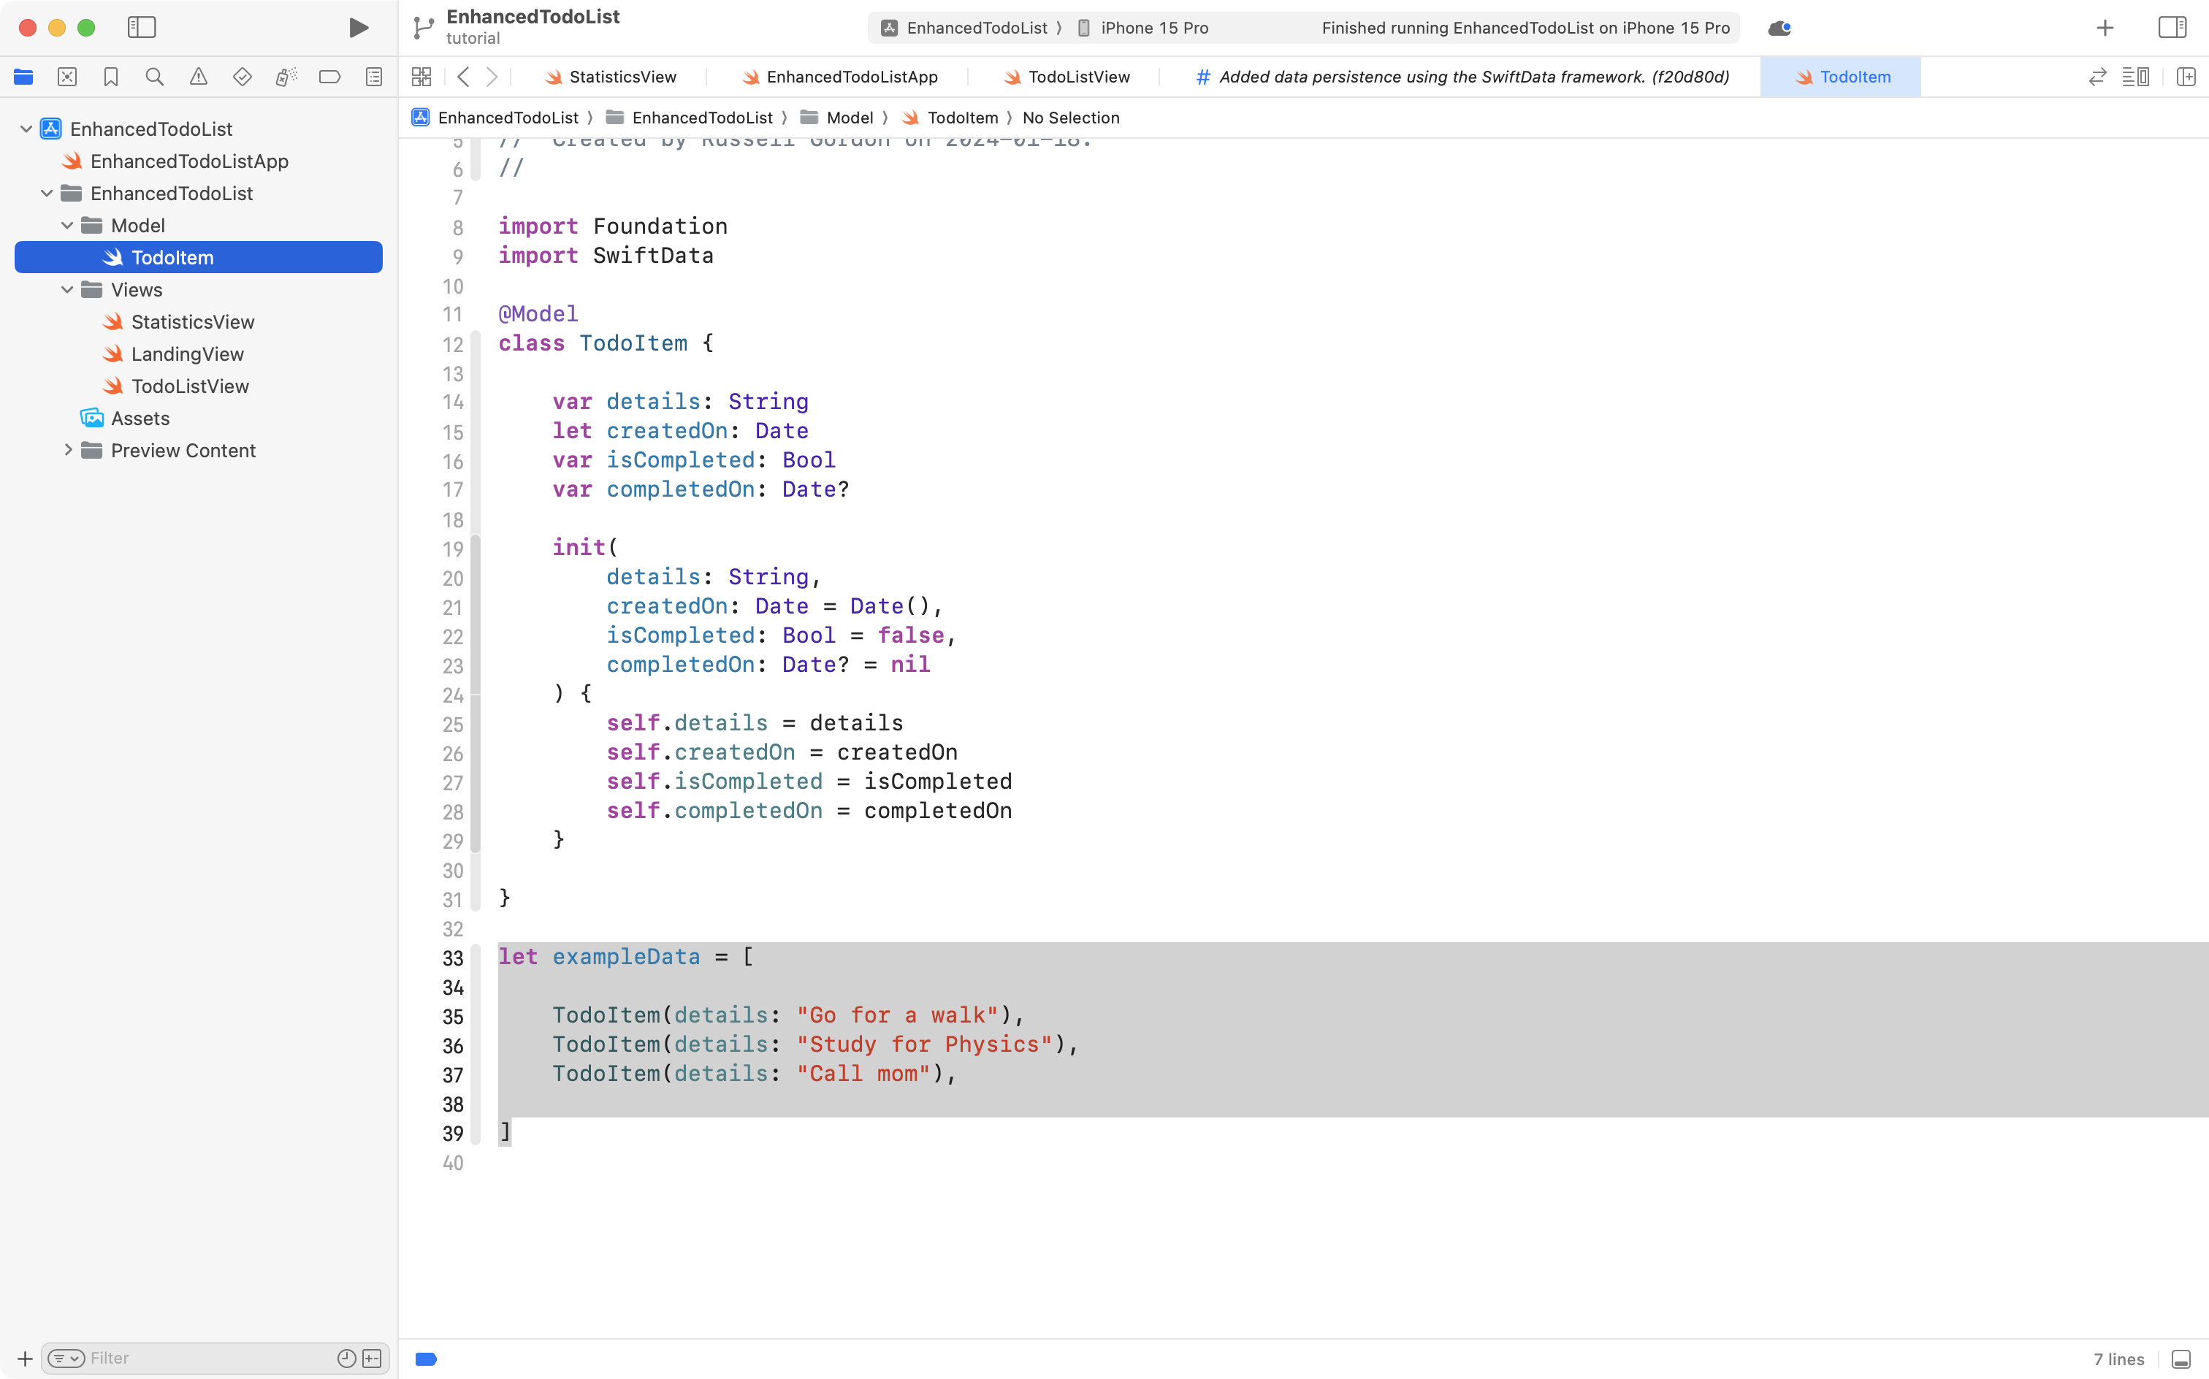Toggle the left sidebar visibility

click(x=142, y=27)
